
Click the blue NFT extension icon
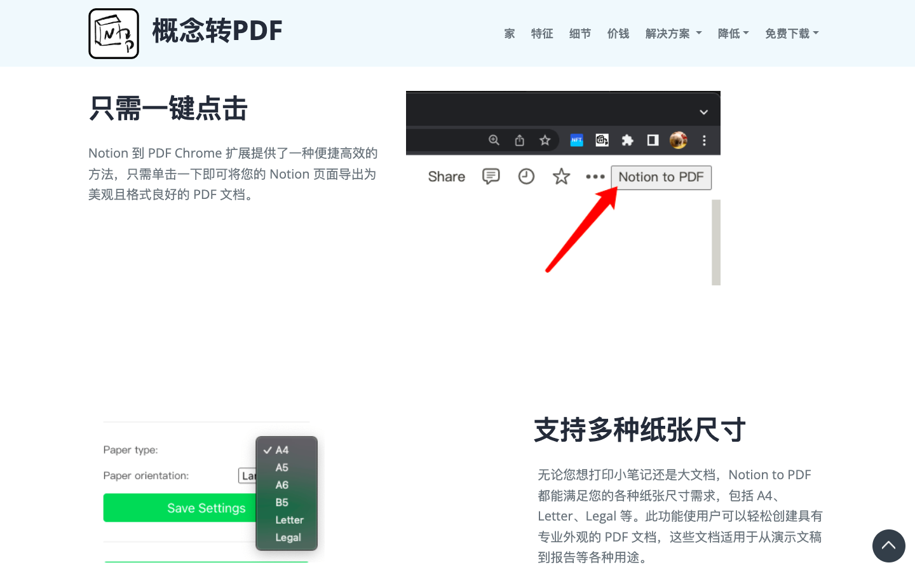tap(577, 140)
